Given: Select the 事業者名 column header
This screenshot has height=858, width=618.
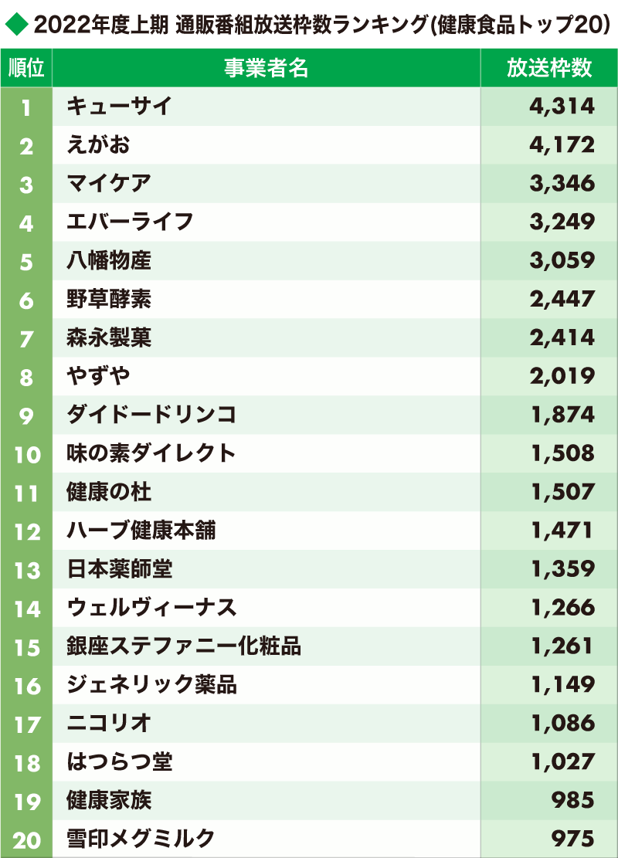Looking at the screenshot, I should [266, 68].
